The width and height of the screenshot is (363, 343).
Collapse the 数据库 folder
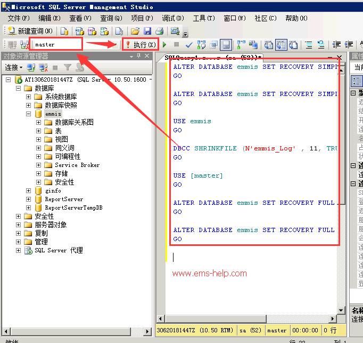18,88
